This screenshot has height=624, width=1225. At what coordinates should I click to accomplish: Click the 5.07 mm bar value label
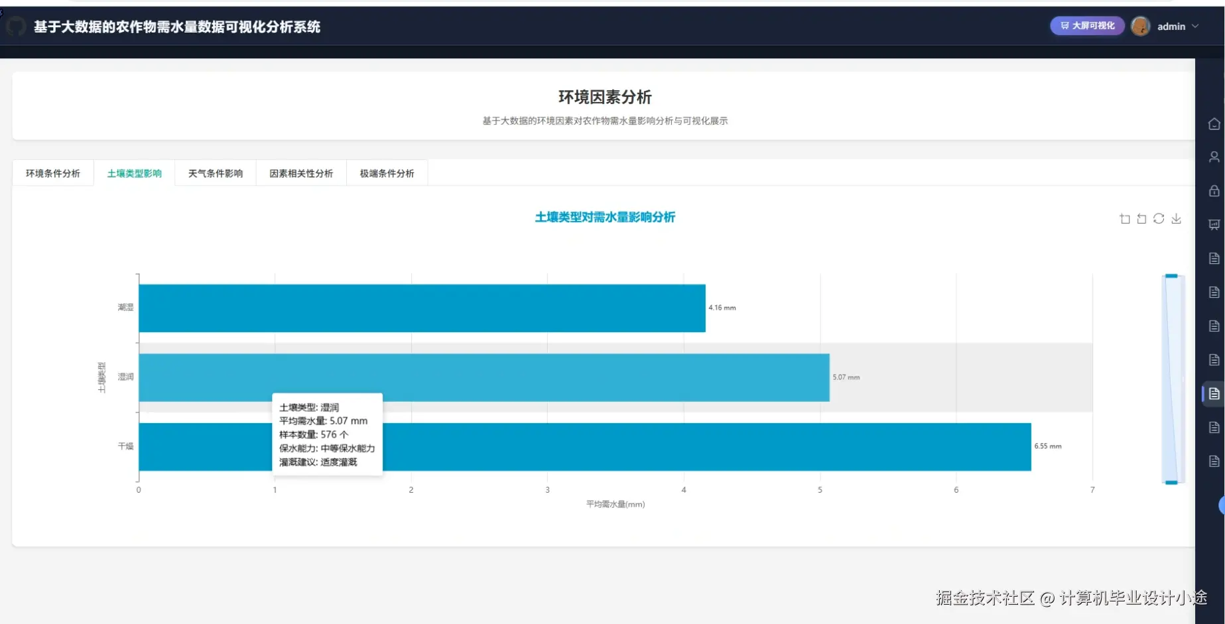coord(846,377)
